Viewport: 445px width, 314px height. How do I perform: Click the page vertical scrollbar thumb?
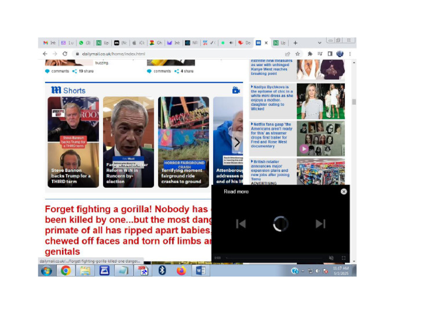point(354,102)
